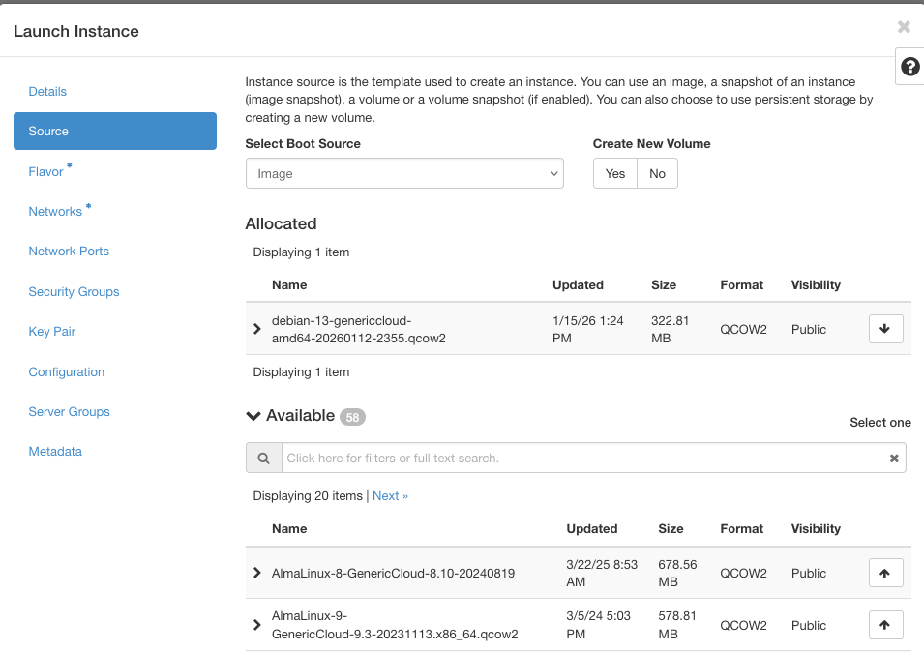Expand the AlmaLinux-8-GenericCloud row details

click(257, 573)
